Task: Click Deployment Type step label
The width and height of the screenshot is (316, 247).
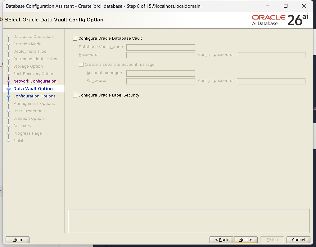Action: (x=30, y=52)
